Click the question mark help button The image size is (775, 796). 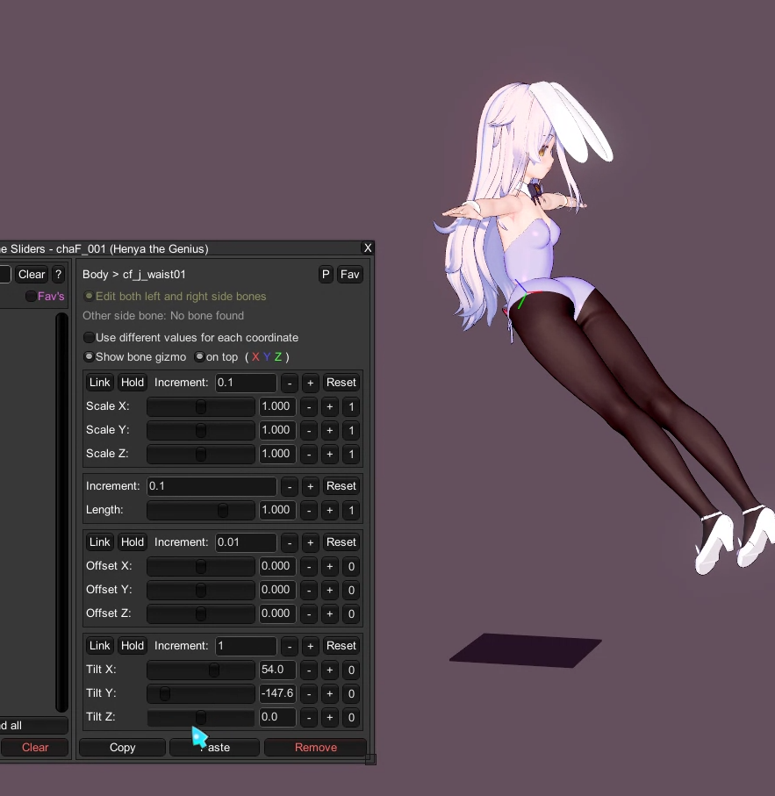(58, 275)
